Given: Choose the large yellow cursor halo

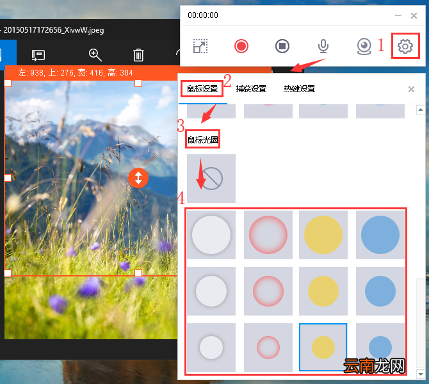Looking at the screenshot, I should 323,235.
